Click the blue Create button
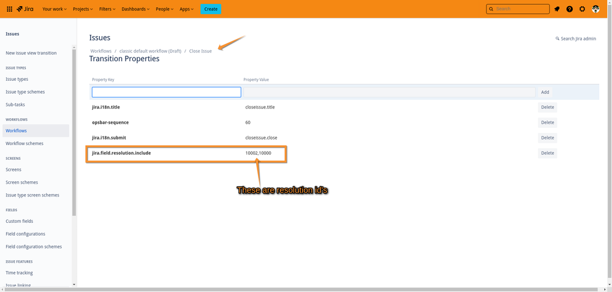 click(x=211, y=9)
